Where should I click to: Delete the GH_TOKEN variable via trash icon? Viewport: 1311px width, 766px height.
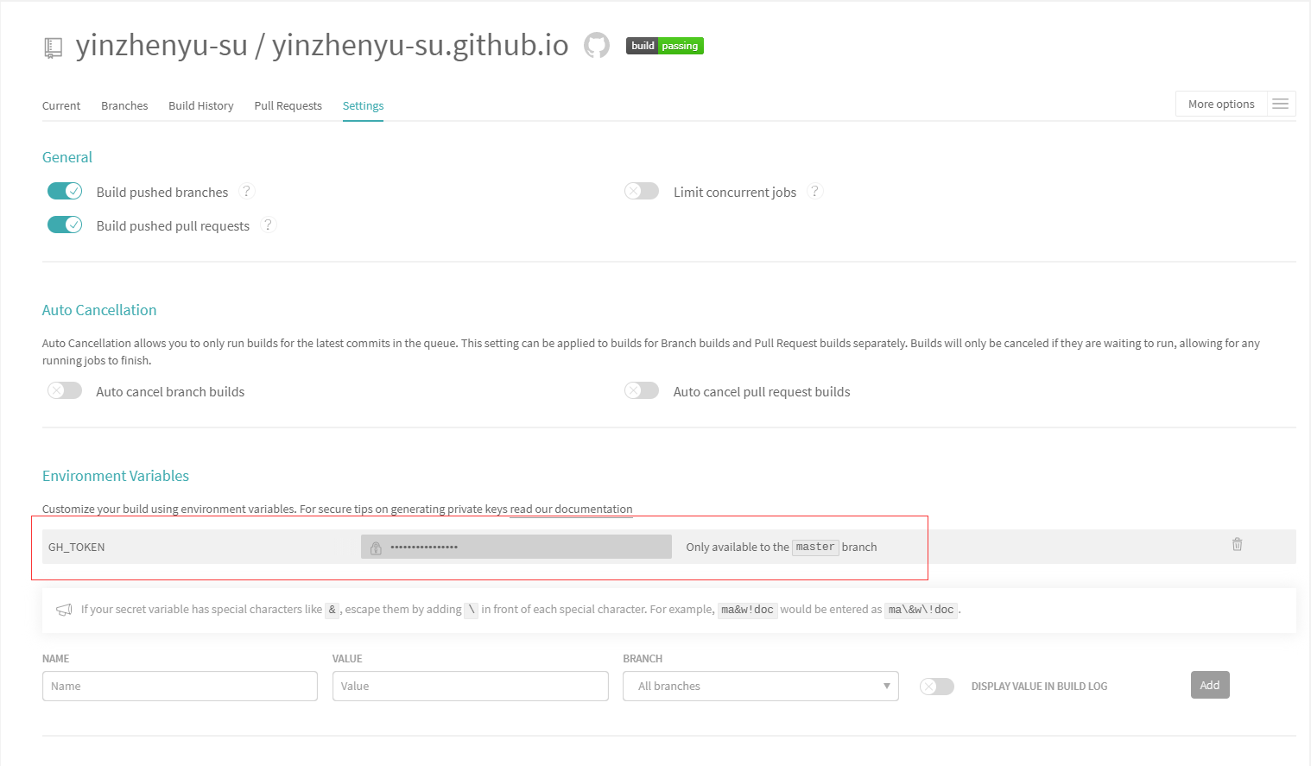coord(1237,544)
